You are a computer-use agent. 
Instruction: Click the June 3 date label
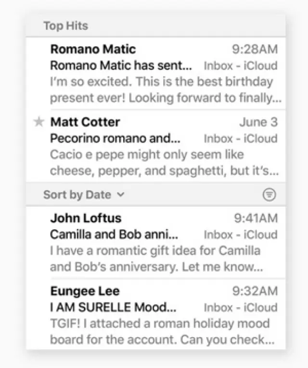pyautogui.click(x=258, y=122)
